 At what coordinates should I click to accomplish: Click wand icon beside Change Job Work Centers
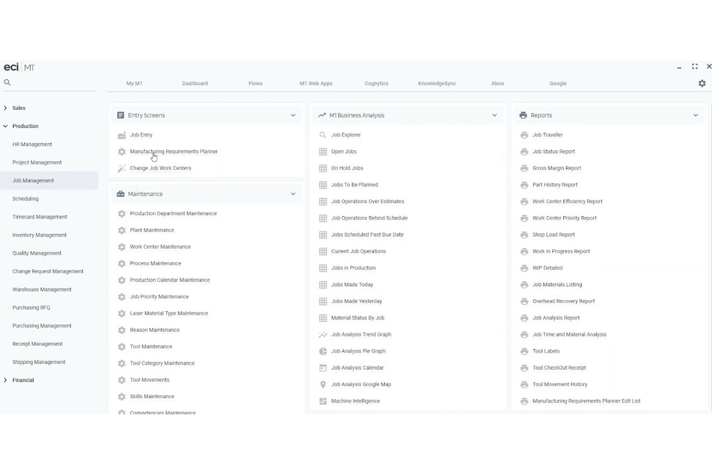[122, 168]
